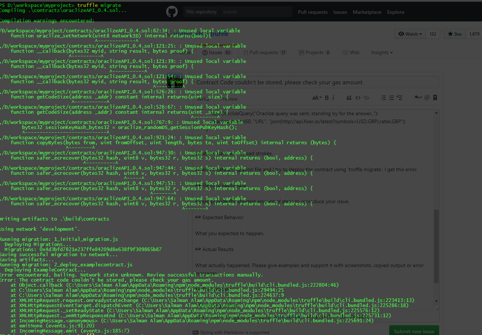482x335 pixels.
Task: View the 132 watchers count
Action: pyautogui.click(x=433, y=34)
